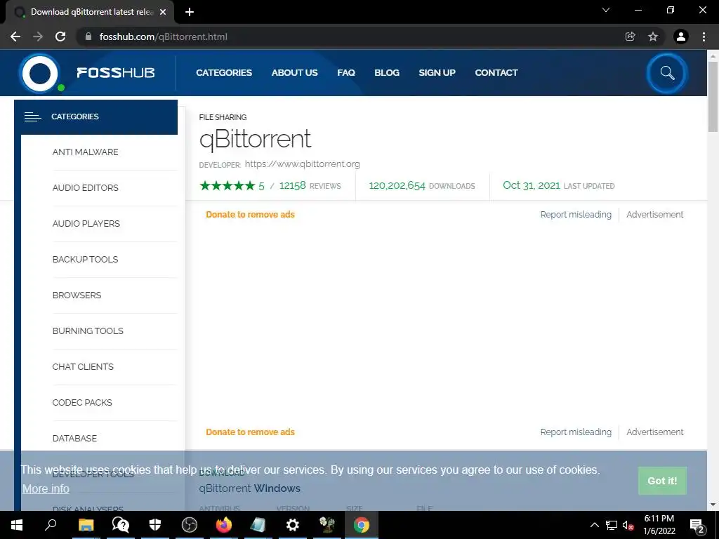Screen dimensions: 719x539
Task: Click the FILE SHARING category label
Action: point(223,117)
